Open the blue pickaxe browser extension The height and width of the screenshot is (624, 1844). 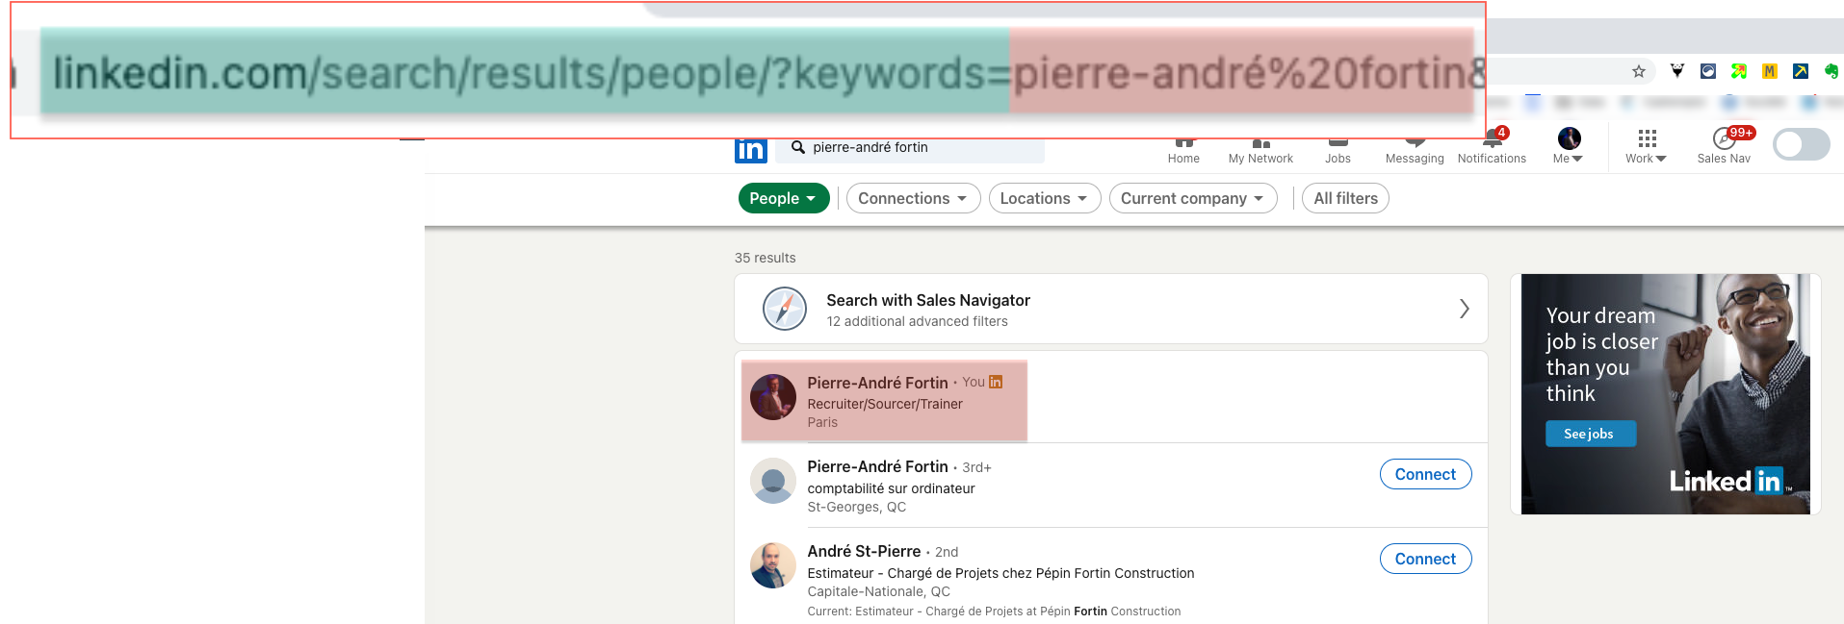coord(1800,71)
